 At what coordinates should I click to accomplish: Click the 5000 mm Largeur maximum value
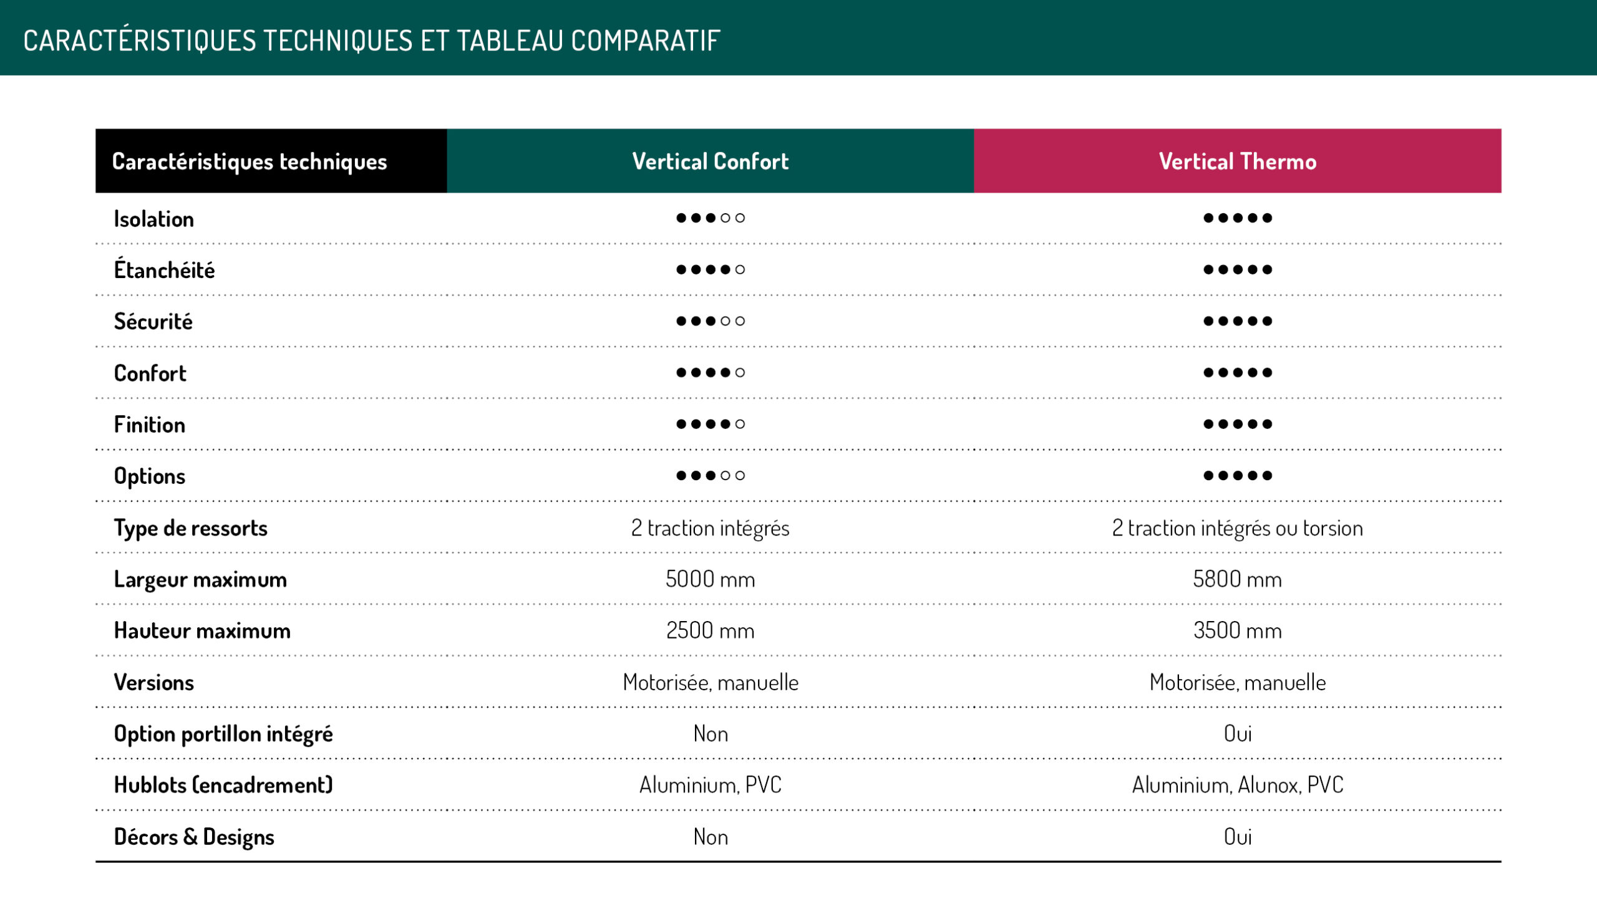[x=710, y=579]
